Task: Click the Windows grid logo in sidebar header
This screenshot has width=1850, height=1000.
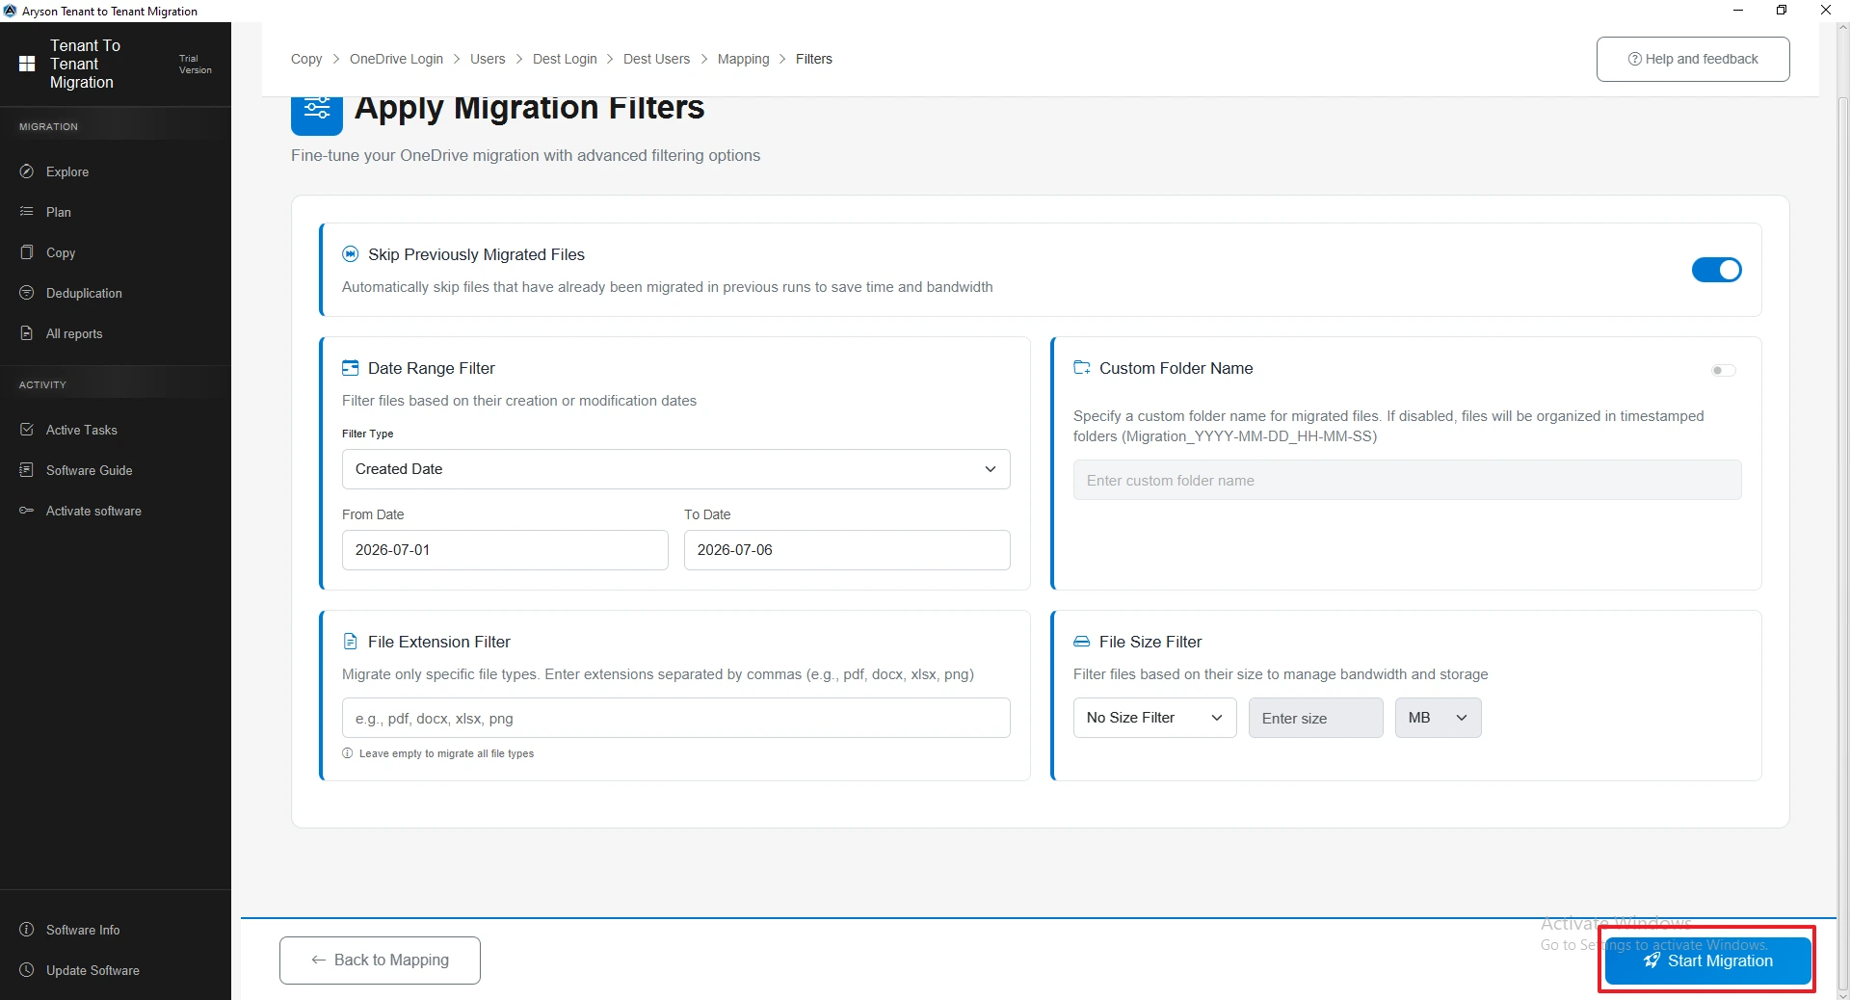Action: click(x=27, y=64)
